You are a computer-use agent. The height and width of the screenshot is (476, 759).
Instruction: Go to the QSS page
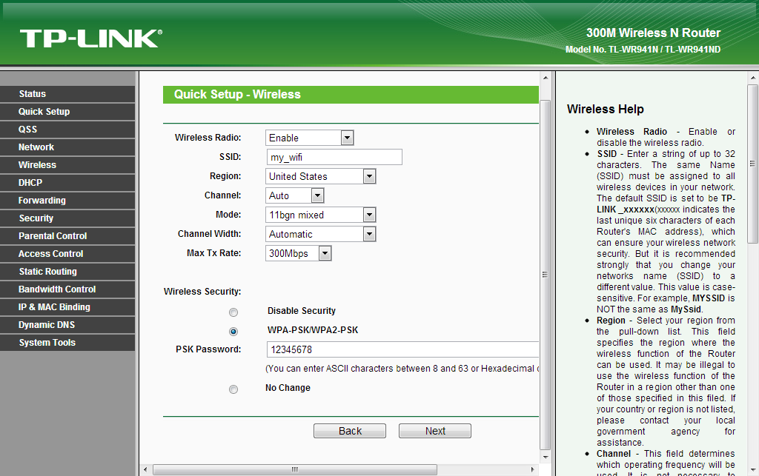pos(67,130)
